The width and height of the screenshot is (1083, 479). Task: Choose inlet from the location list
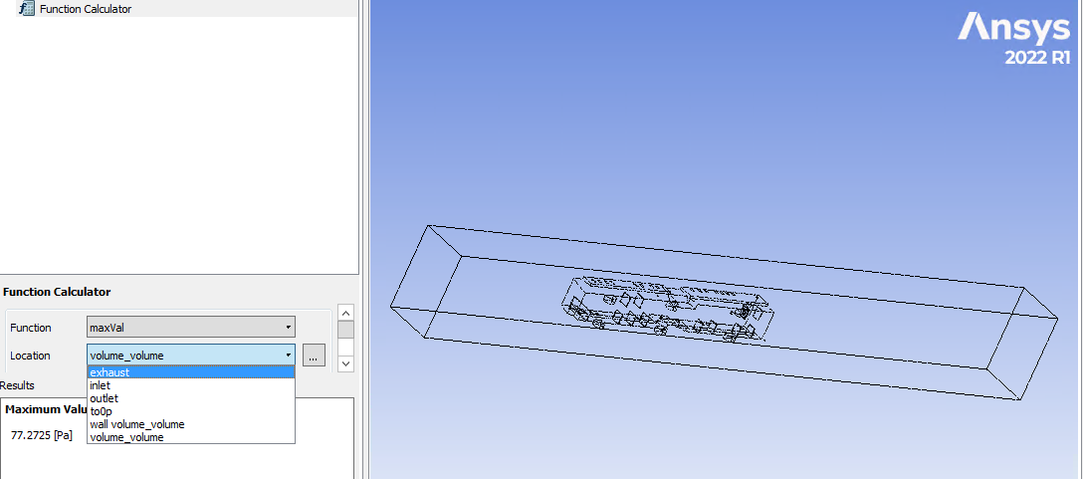[191, 385]
